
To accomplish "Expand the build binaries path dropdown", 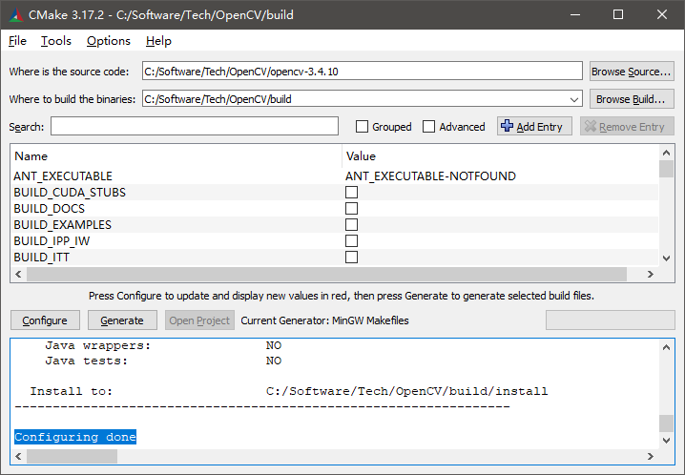I will click(x=574, y=99).
